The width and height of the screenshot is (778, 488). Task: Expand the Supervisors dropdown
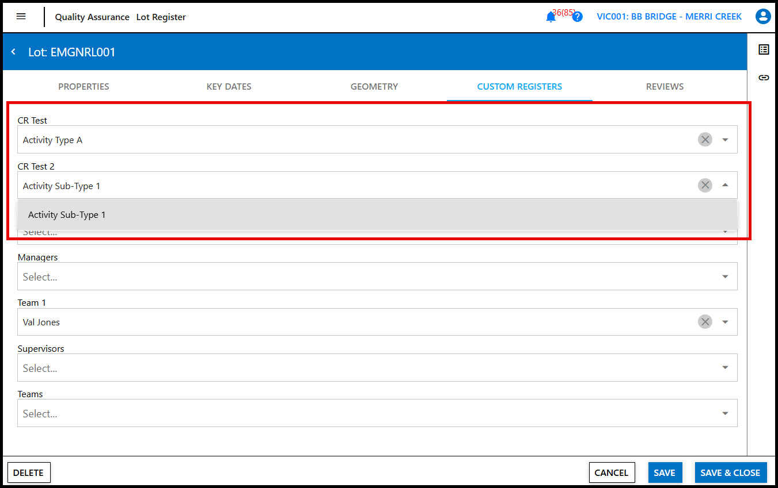pyautogui.click(x=725, y=368)
